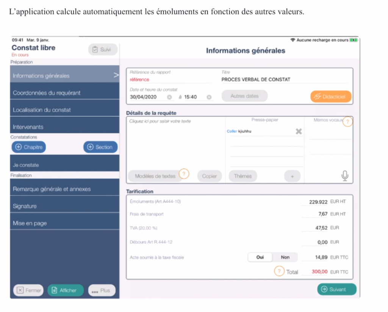Launch the orange Didacticiel button

[x=330, y=97]
